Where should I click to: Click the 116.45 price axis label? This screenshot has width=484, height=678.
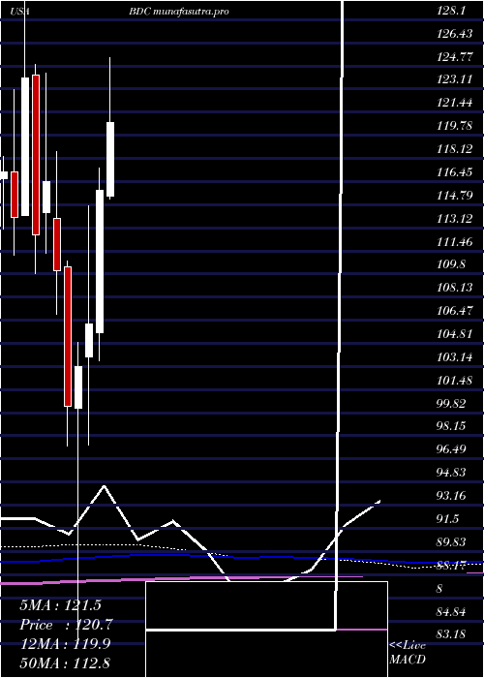[x=455, y=173]
